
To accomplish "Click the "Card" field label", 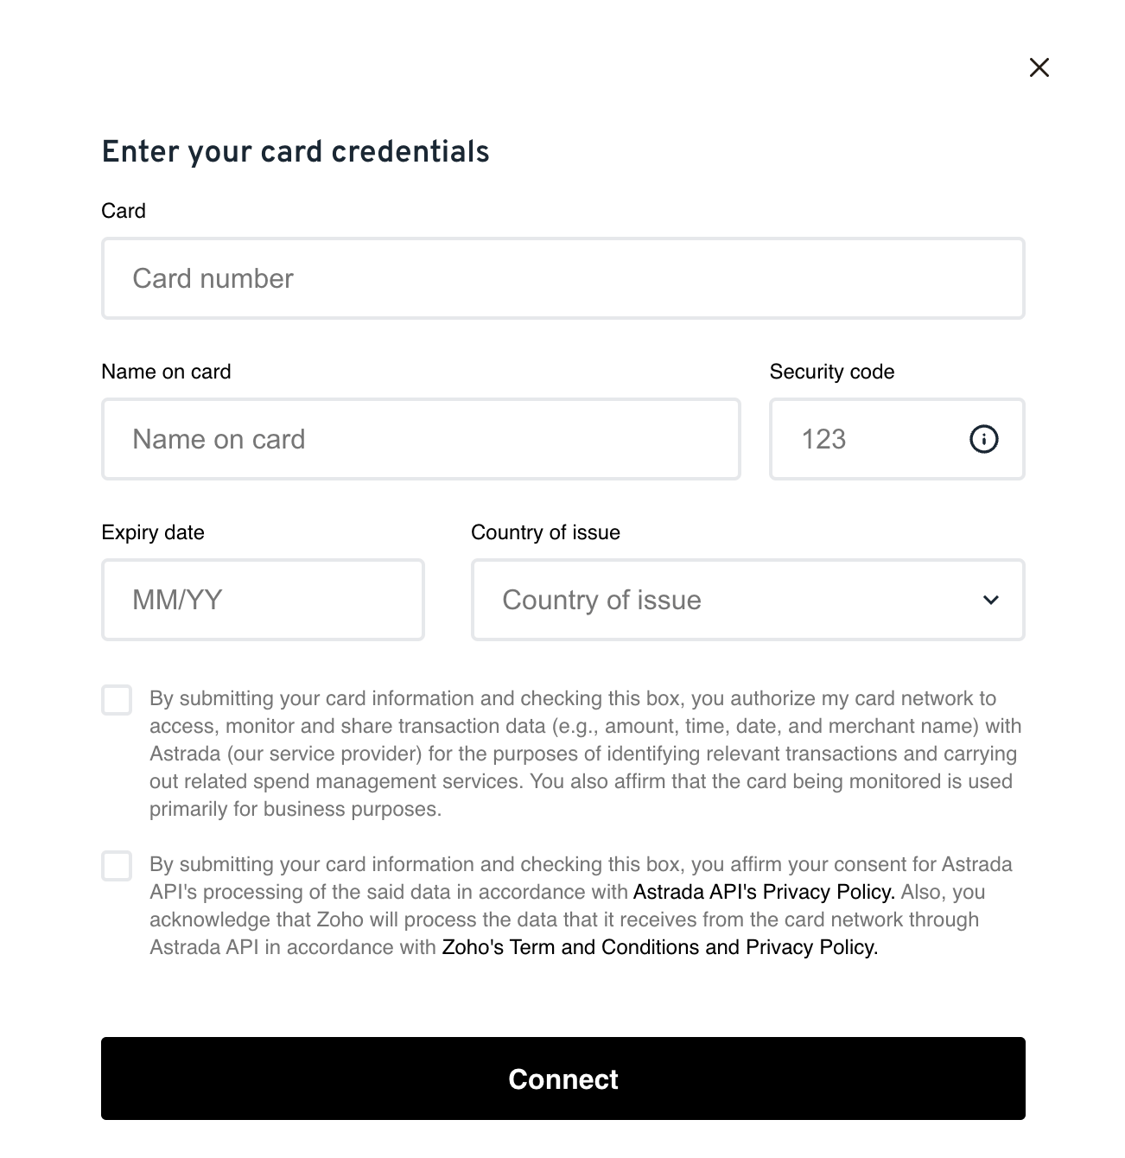I will 124,211.
